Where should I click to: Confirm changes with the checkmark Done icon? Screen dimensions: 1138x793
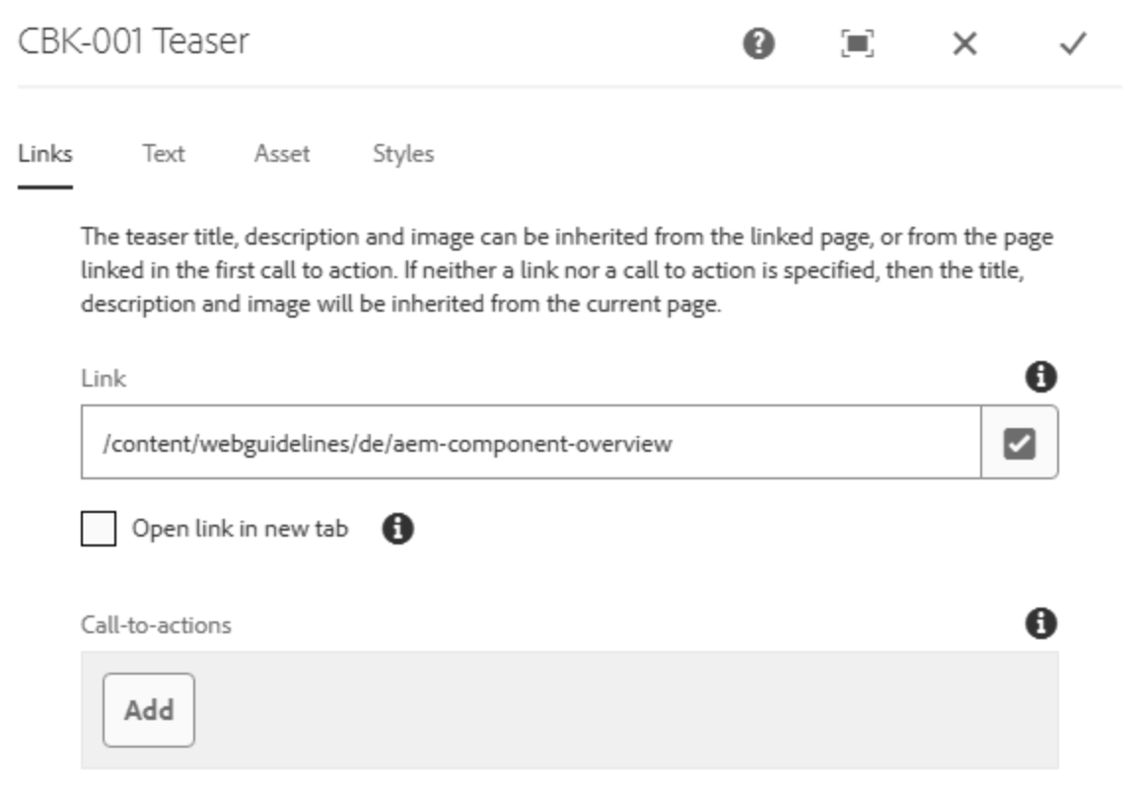coord(1072,44)
